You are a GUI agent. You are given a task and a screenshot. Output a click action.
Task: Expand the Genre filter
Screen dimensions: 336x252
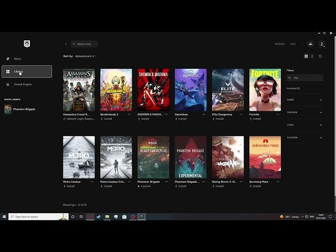coord(304,100)
